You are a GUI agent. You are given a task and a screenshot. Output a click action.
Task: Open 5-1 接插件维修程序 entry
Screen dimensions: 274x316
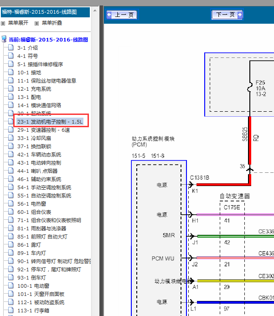click(40, 64)
